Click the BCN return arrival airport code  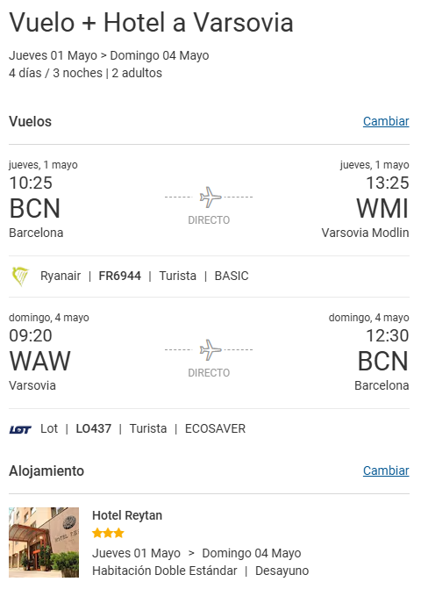[x=383, y=362]
